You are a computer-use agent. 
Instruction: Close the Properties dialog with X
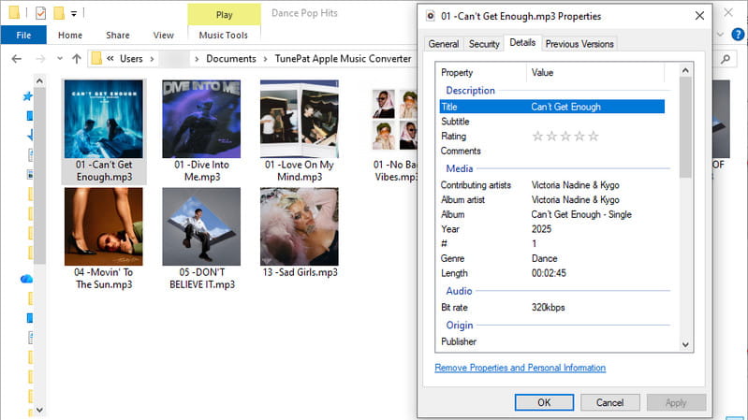pos(699,16)
